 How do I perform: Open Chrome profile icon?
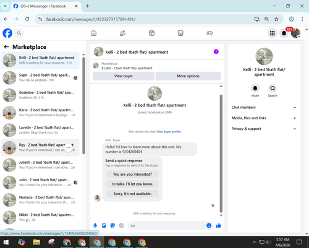(x=291, y=19)
